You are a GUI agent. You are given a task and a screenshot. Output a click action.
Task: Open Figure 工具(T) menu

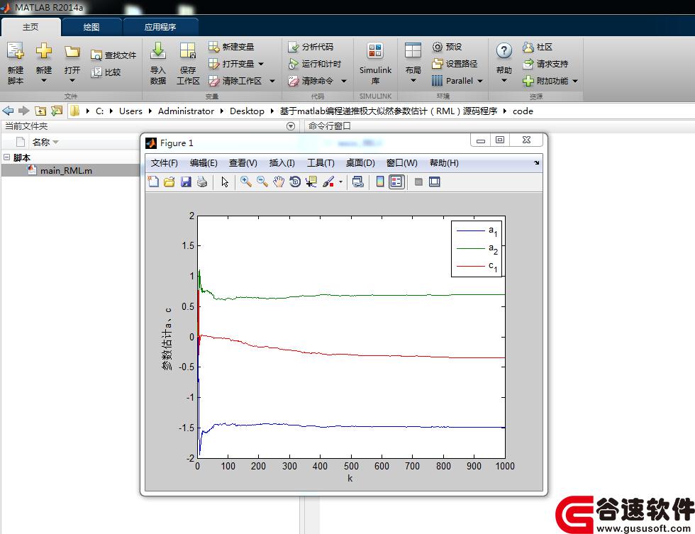pyautogui.click(x=321, y=163)
